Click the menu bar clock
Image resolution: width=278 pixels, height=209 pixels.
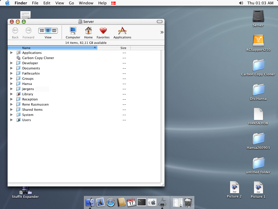pos(260,3)
